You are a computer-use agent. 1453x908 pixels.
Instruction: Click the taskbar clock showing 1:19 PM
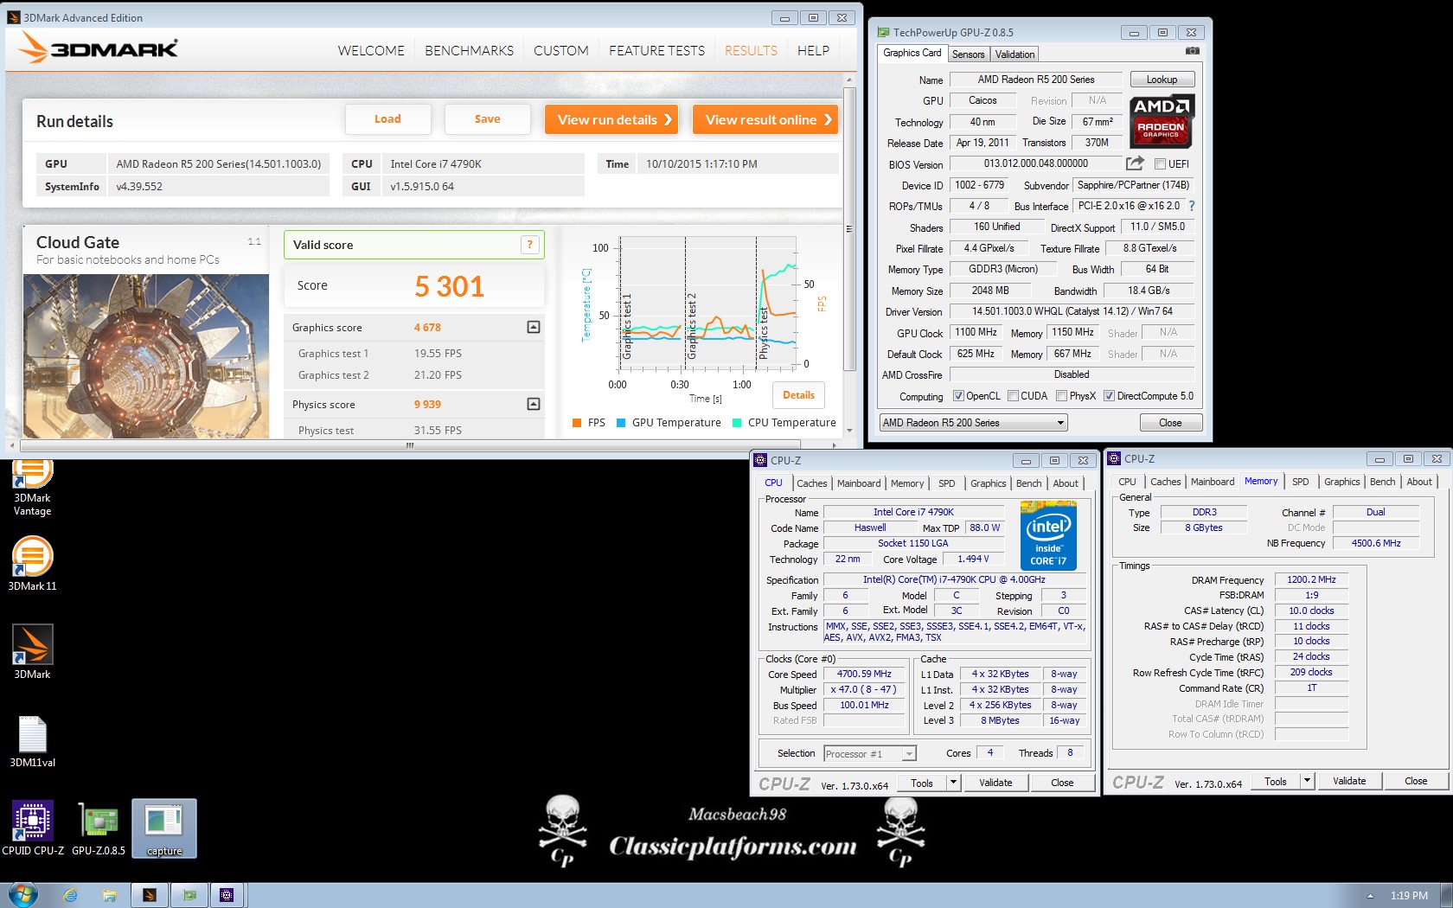(1409, 896)
